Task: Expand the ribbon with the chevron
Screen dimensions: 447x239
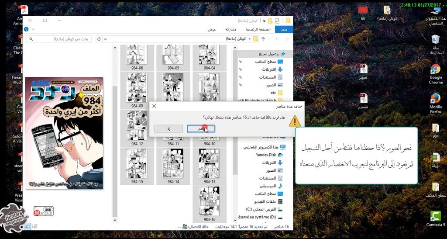Action: (33, 29)
